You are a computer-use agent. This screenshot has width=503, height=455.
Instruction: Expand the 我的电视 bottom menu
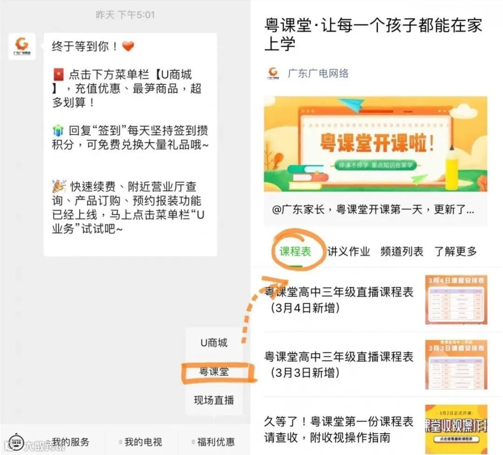coord(141,442)
